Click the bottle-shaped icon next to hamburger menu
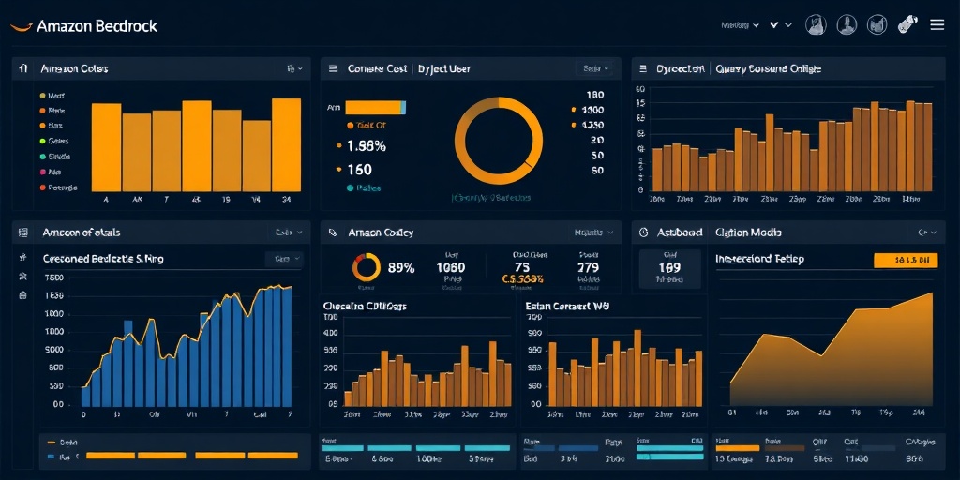This screenshot has width=960, height=480. [907, 24]
